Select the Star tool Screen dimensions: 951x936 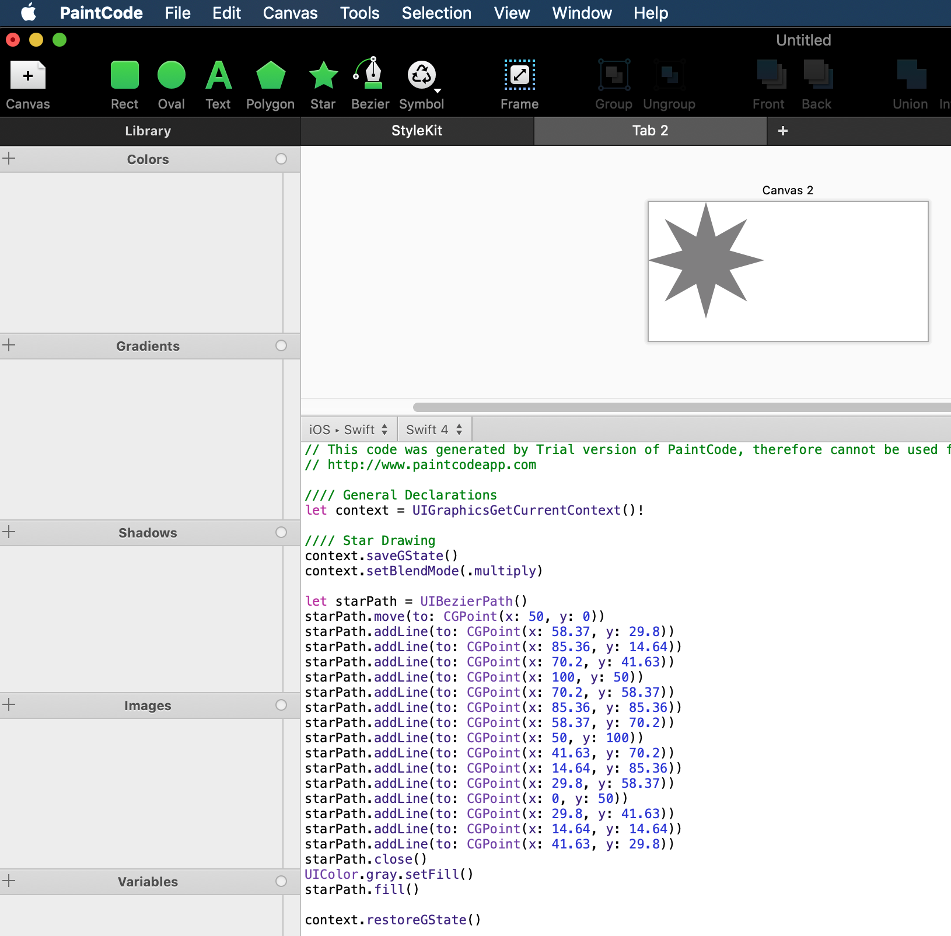pyautogui.click(x=323, y=85)
